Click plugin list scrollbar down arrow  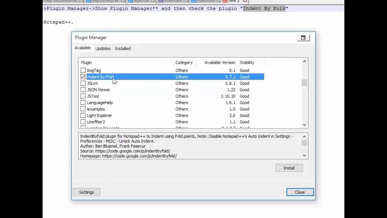304,125
